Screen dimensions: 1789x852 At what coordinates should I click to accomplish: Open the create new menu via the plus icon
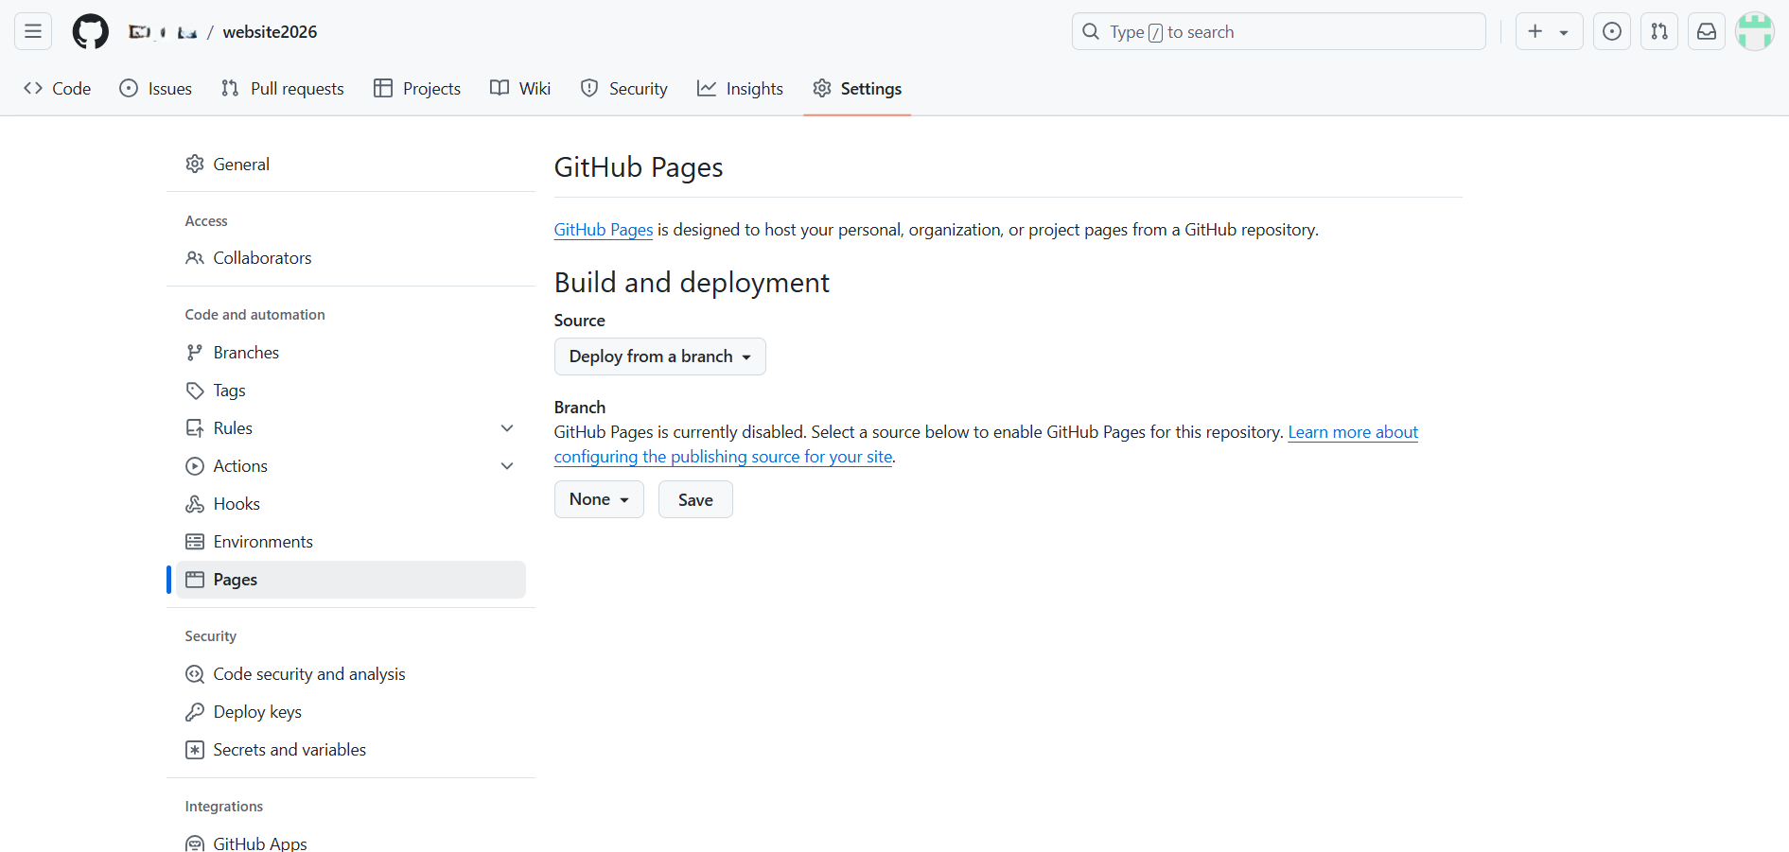(1549, 31)
